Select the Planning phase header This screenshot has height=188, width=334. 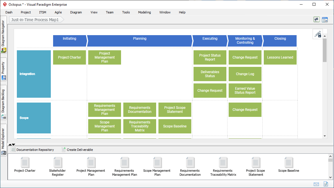140,41
